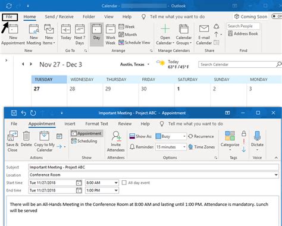Image resolution: width=282 pixels, height=226 pixels.
Task: Open the View tab
Action: pyautogui.click(x=109, y=17)
